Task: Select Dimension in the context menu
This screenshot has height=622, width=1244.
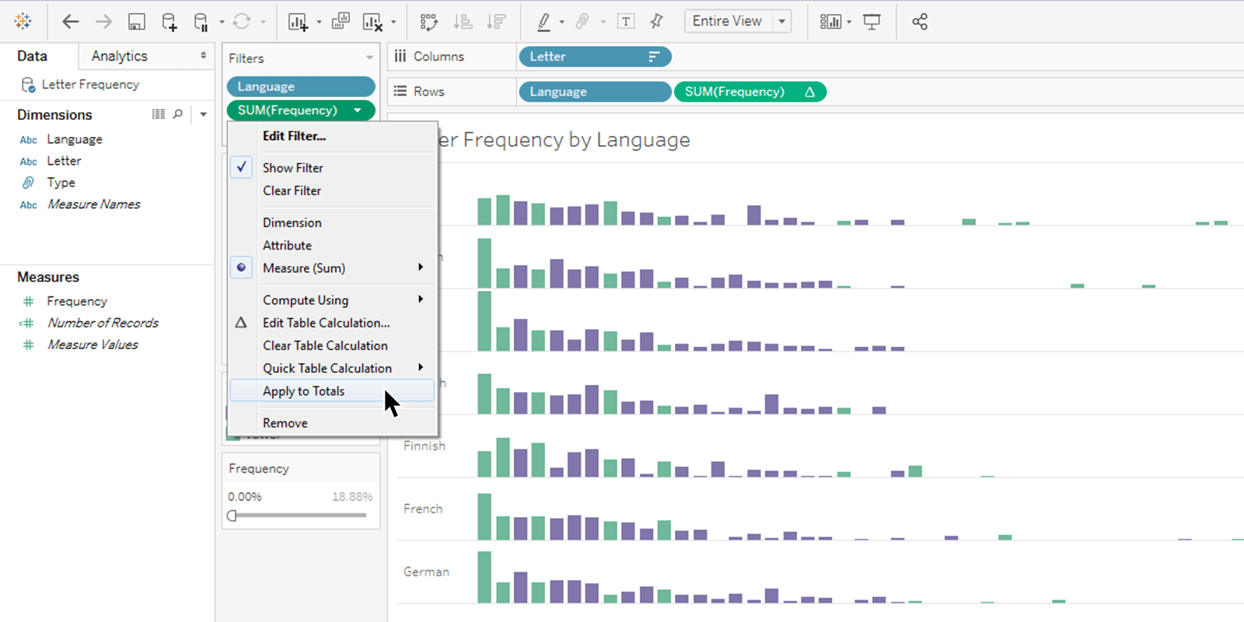Action: [292, 222]
